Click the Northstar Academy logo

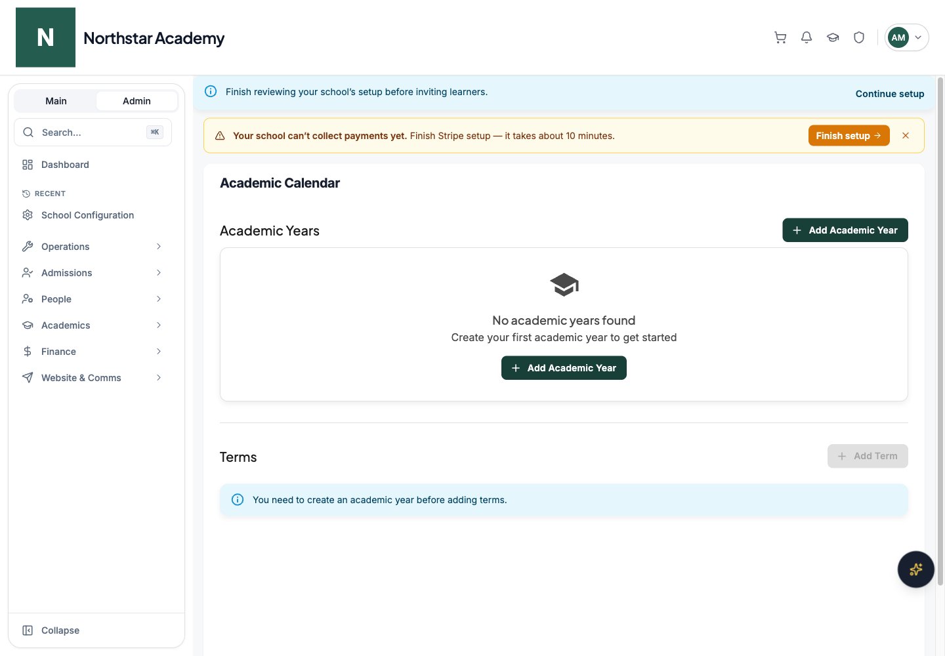tap(45, 37)
